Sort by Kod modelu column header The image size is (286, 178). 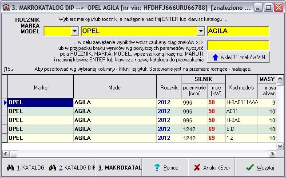point(242,86)
